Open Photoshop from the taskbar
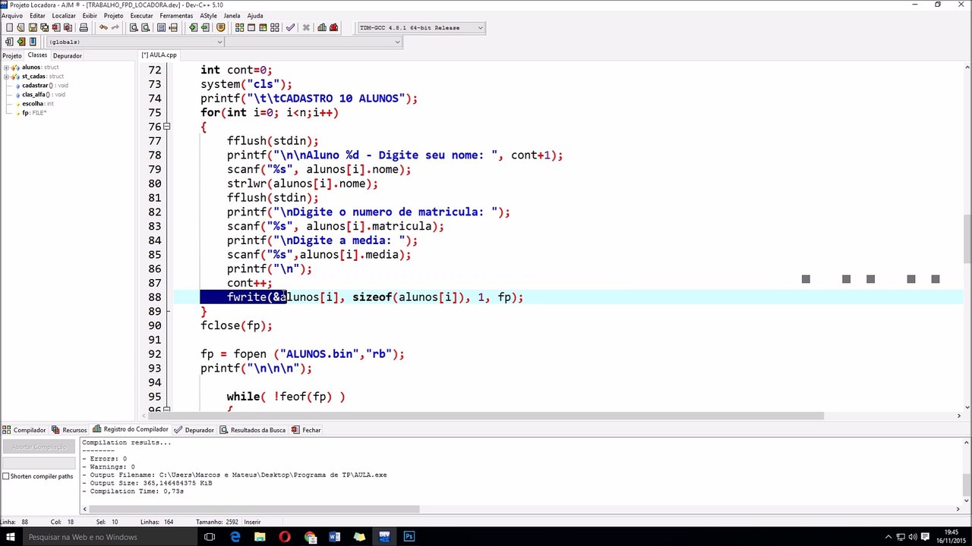 pyautogui.click(x=409, y=537)
